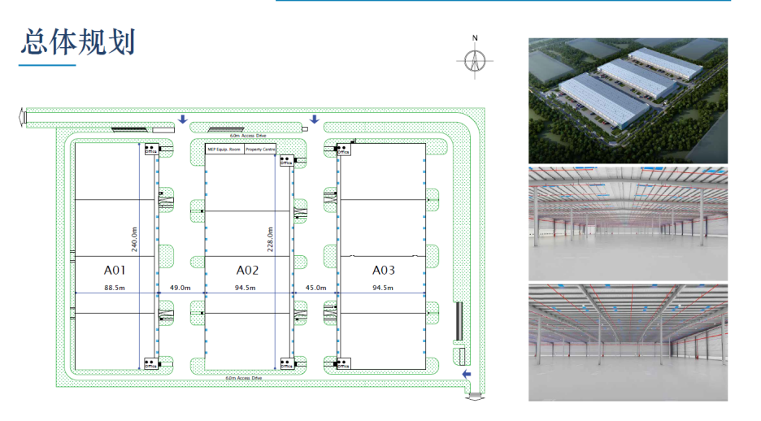761x421 pixels.
Task: Click the 240.0m vertical dimension label
Action: click(134, 239)
